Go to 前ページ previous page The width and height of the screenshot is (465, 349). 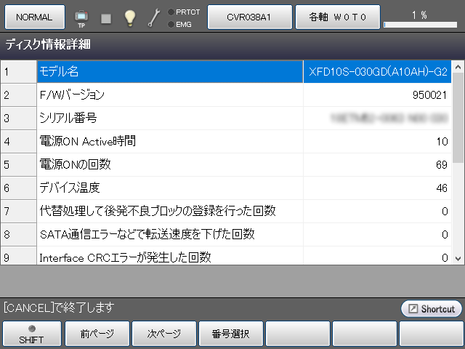pyautogui.click(x=98, y=334)
